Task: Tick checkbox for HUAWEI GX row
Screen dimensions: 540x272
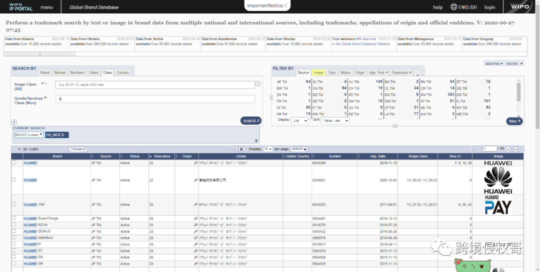Action: click(x=14, y=257)
